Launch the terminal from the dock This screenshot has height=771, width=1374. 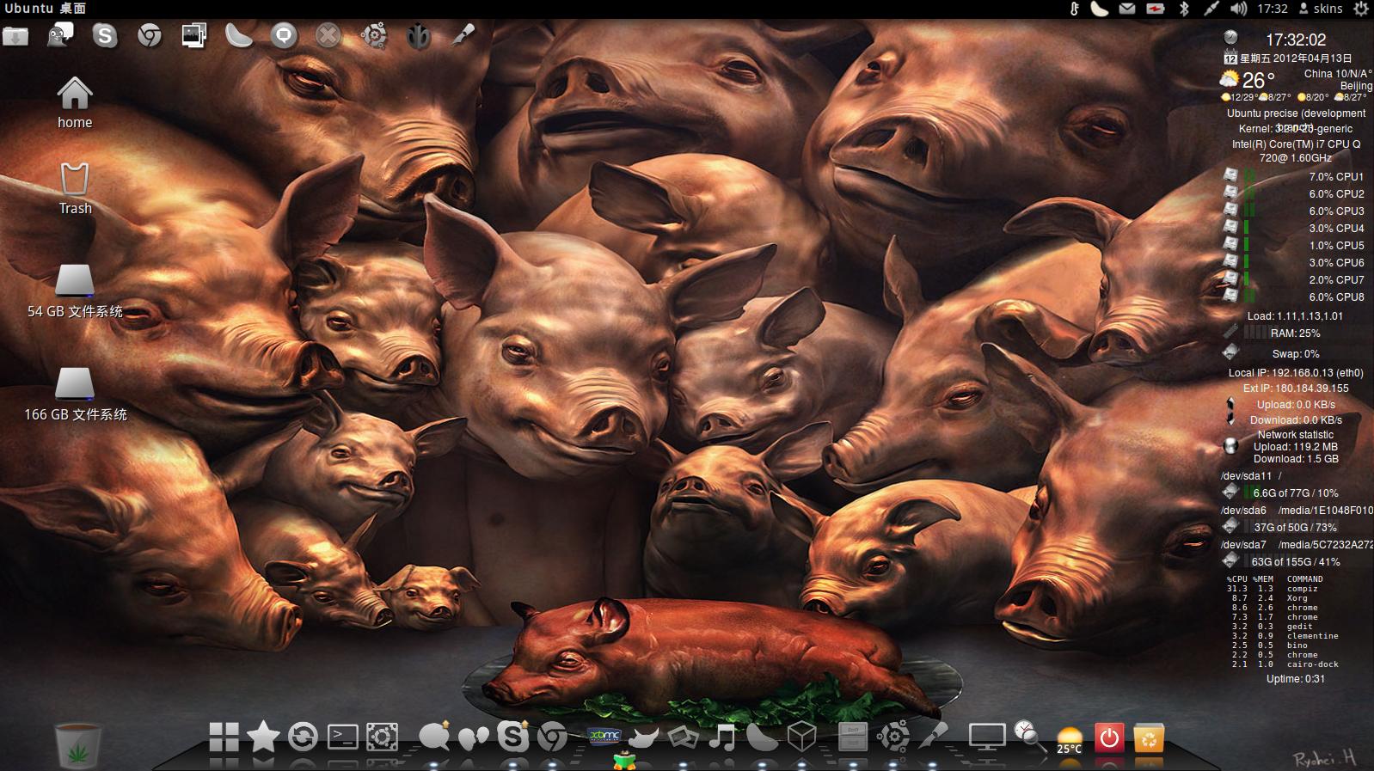coord(342,737)
